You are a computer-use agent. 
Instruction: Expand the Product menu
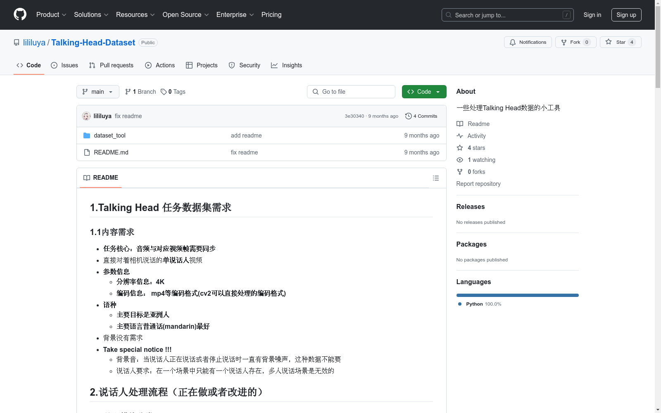click(51, 14)
